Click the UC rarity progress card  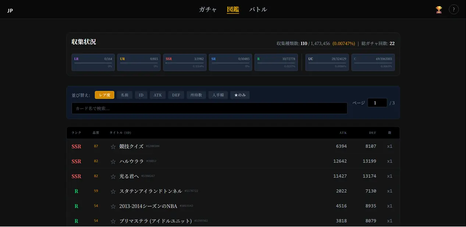327,62
